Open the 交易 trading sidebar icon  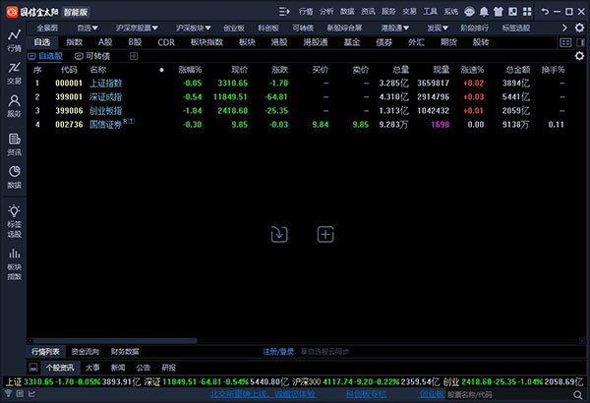click(x=14, y=73)
